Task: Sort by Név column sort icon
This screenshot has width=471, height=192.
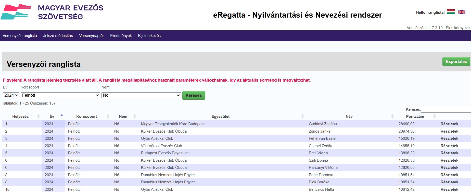Action: coord(392,116)
